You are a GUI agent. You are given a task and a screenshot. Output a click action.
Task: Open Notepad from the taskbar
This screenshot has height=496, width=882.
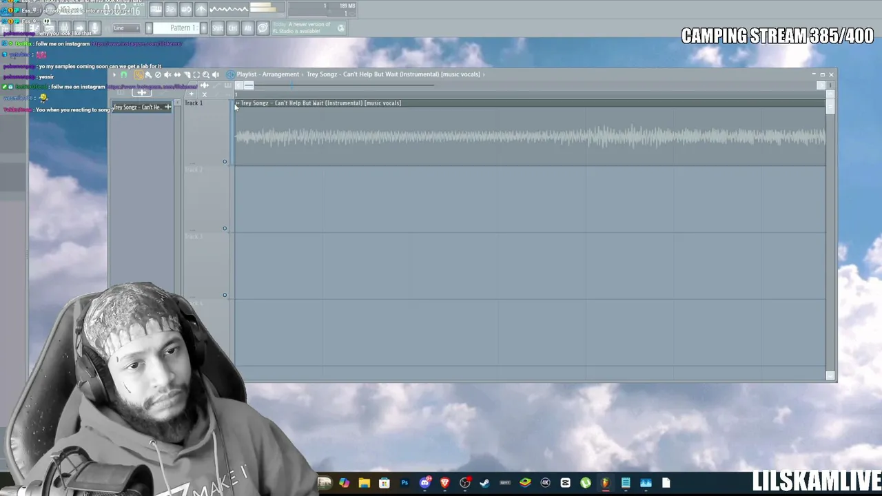626,483
